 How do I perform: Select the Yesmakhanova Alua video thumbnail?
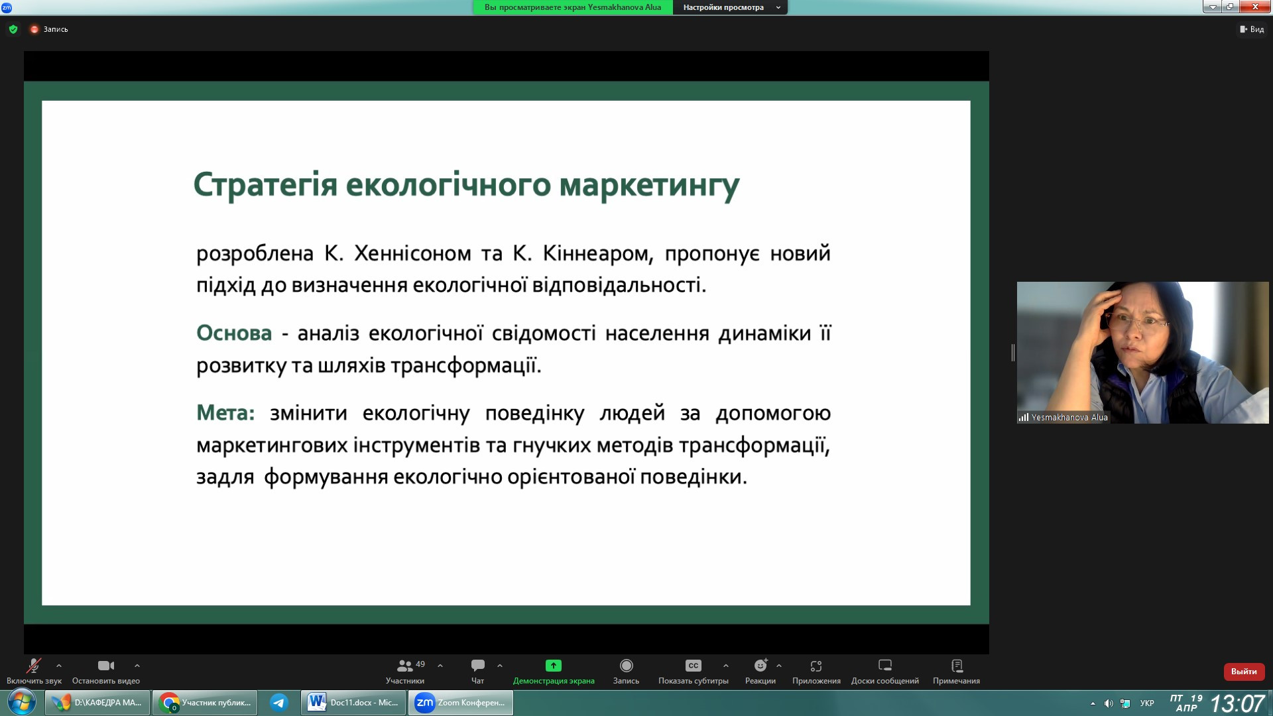pyautogui.click(x=1142, y=352)
